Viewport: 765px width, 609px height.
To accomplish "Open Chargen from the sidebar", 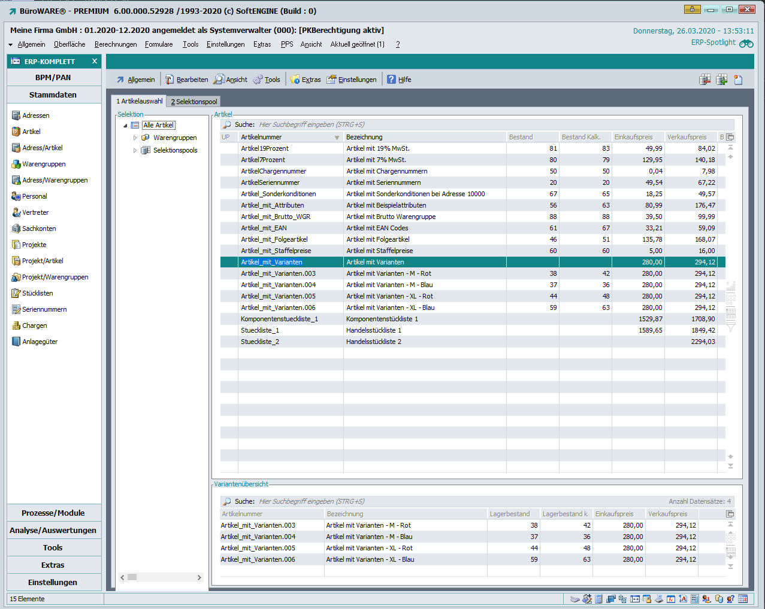I will click(x=34, y=325).
